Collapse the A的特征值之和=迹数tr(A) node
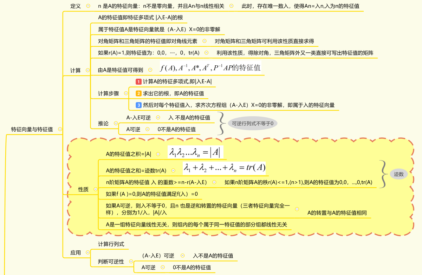The width and height of the screenshot is (422, 275). coord(173,171)
